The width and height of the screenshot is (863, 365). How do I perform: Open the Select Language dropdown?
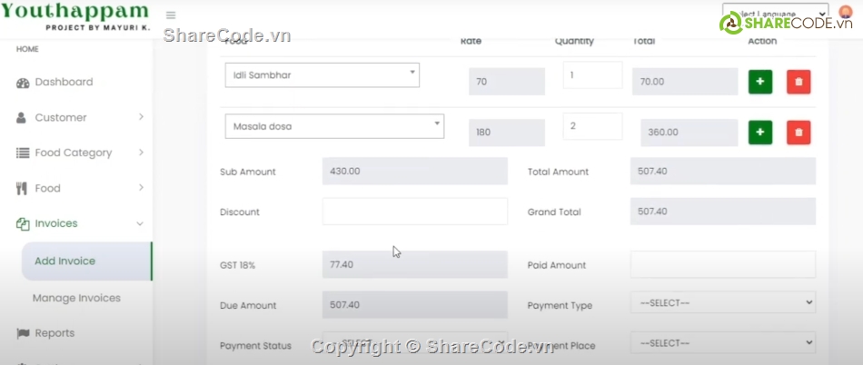tap(776, 14)
